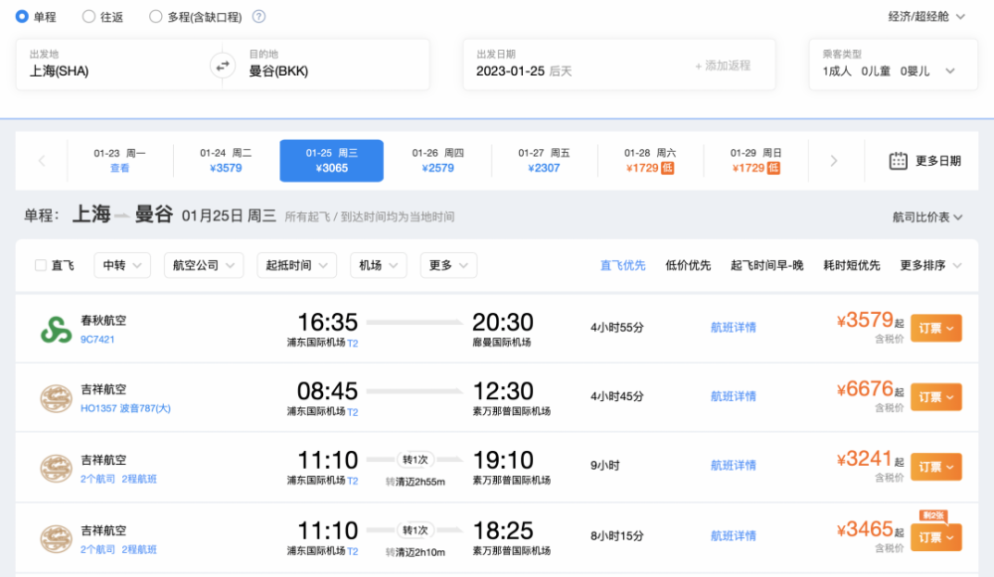Viewport: 994px width, 577px height.
Task: Switch to the 01-26 周四 date tab
Action: 438,161
